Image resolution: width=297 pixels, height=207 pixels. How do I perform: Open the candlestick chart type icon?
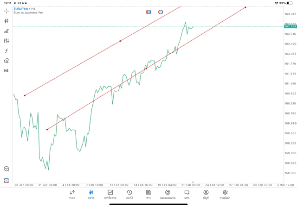(6, 21)
